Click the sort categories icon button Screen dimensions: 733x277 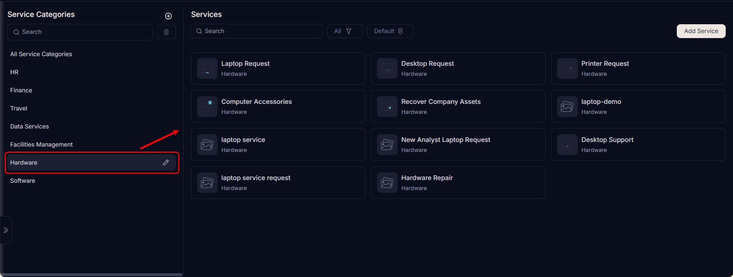[166, 32]
